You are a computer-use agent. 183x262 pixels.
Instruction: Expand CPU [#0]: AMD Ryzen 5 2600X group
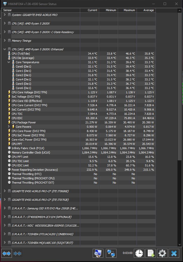tap(5, 23)
